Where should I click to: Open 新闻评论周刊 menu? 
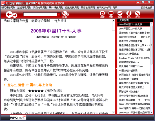[8, 8]
